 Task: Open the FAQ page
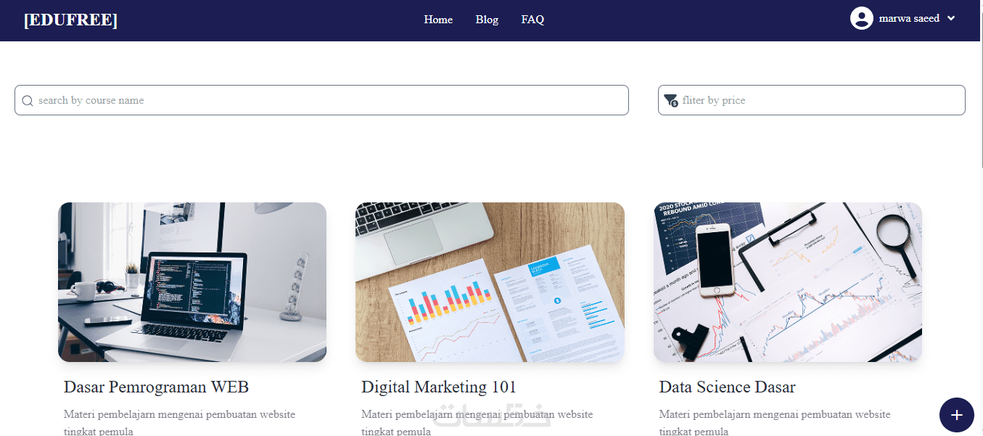click(x=532, y=20)
